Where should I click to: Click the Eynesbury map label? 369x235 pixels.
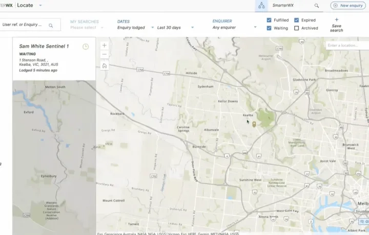coord(49,176)
